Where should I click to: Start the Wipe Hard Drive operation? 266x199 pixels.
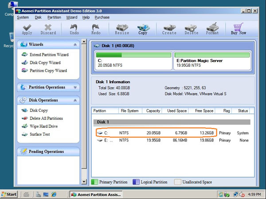tap(43, 126)
